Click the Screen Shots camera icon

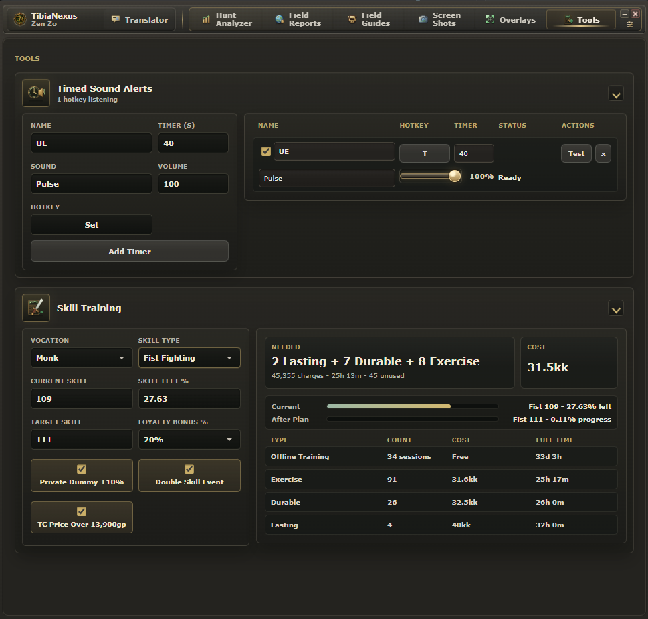(423, 19)
